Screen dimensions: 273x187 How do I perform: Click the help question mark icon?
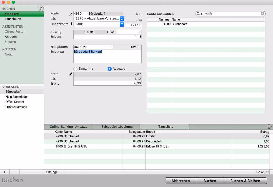tap(41, 9)
